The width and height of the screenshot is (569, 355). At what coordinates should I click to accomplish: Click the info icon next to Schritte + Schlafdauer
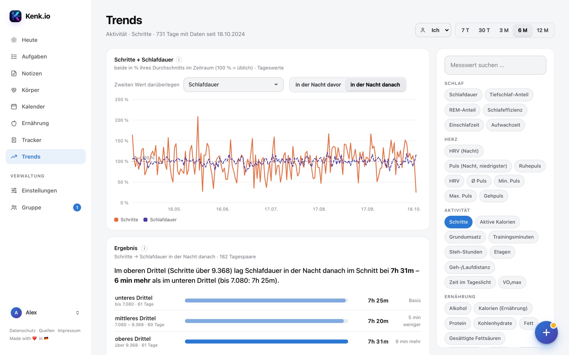click(179, 60)
